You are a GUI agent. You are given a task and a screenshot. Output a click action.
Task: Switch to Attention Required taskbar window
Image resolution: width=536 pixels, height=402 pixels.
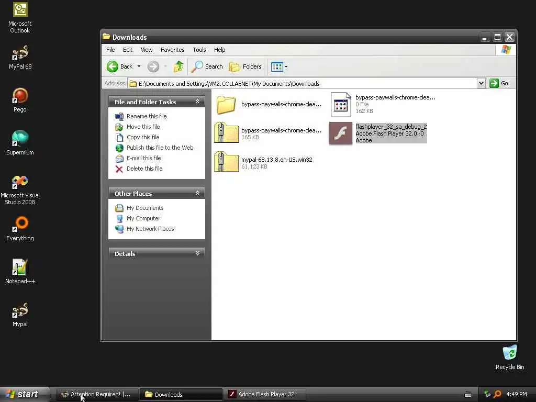click(x=96, y=395)
